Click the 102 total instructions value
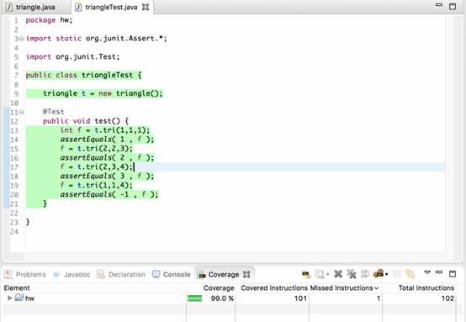466x322 pixels. point(447,298)
